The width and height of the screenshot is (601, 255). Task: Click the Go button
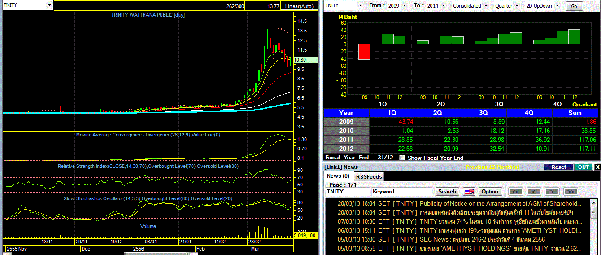pyautogui.click(x=574, y=6)
